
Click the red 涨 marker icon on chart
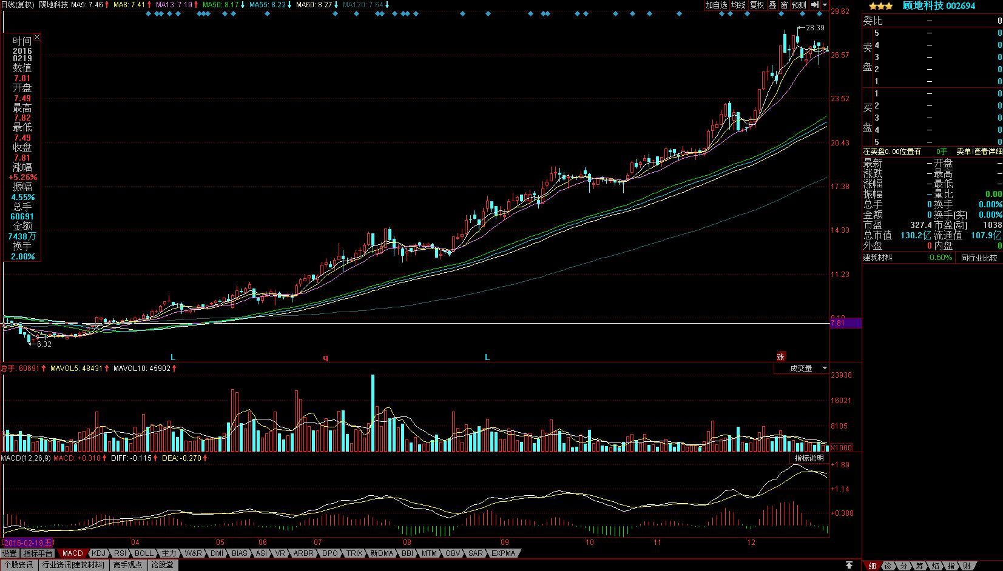tap(781, 356)
